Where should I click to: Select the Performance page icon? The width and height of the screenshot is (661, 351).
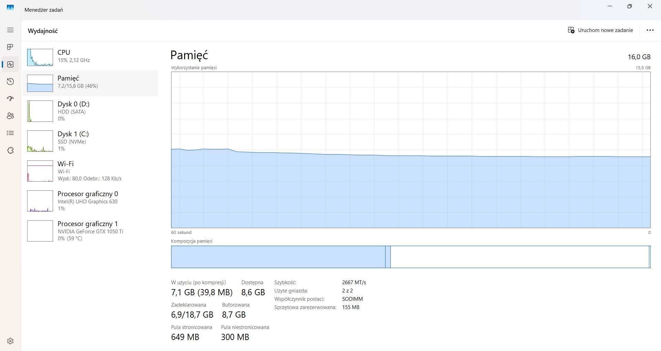[x=10, y=64]
